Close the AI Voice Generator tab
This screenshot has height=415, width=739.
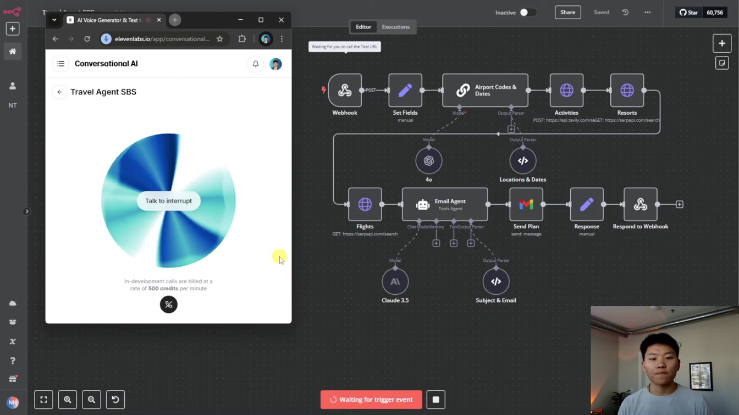coord(159,20)
